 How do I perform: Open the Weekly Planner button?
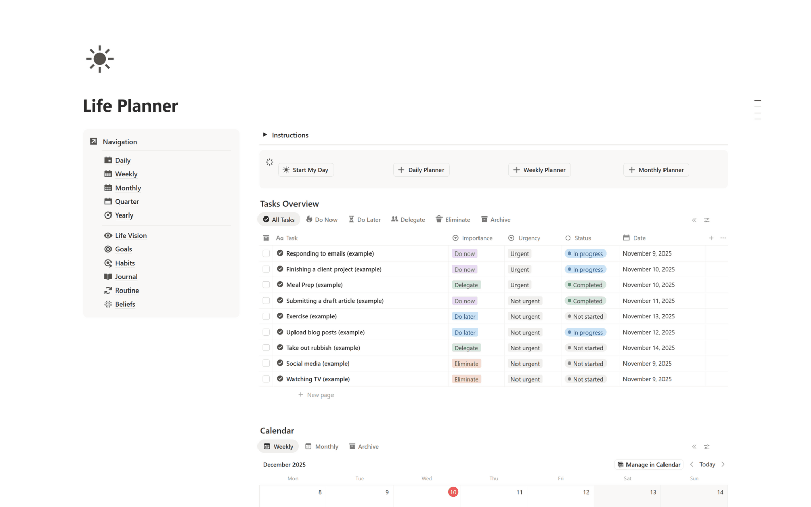[539, 170]
